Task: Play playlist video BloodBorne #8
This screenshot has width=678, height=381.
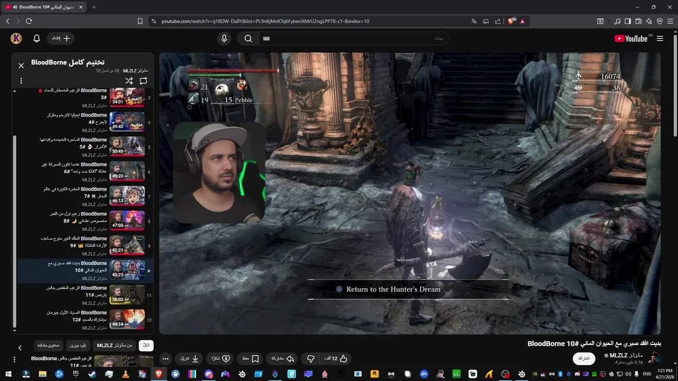Action: point(85,221)
